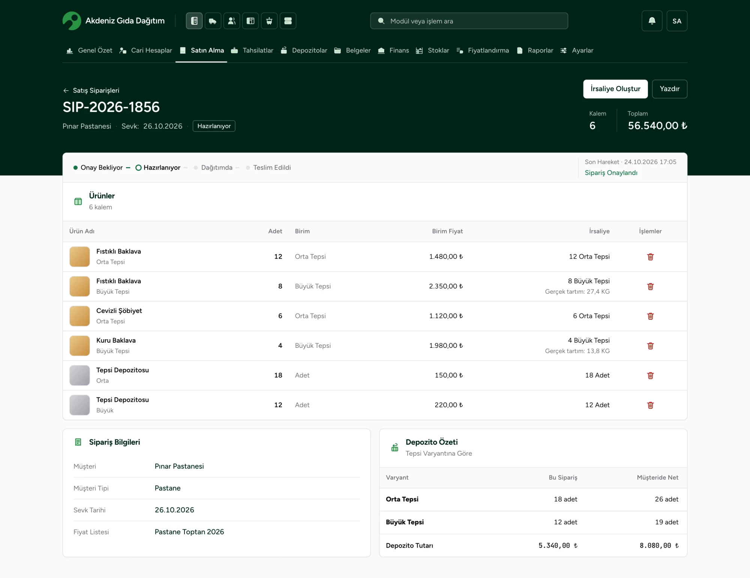This screenshot has height=578, width=750.
Task: Go to the Stoklar tab
Action: (432, 51)
